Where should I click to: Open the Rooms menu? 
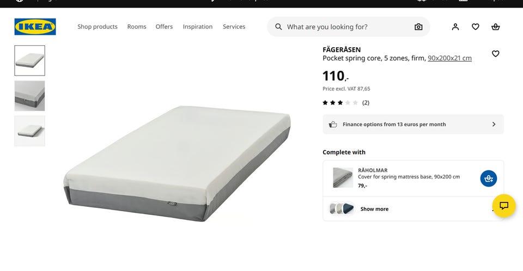[x=137, y=27]
